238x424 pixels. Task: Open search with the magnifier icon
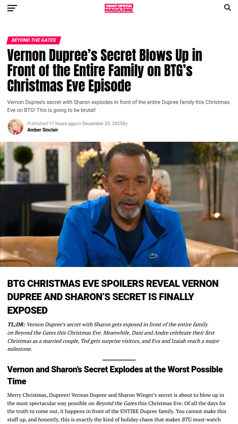click(227, 7)
